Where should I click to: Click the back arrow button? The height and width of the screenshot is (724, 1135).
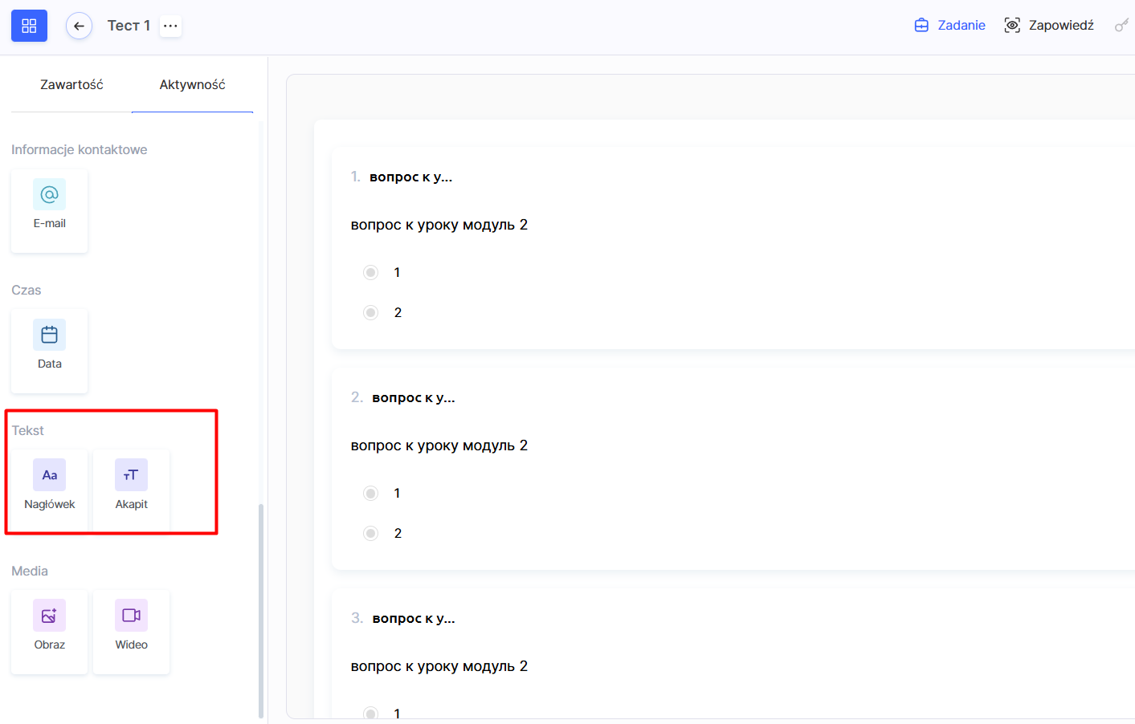point(79,26)
